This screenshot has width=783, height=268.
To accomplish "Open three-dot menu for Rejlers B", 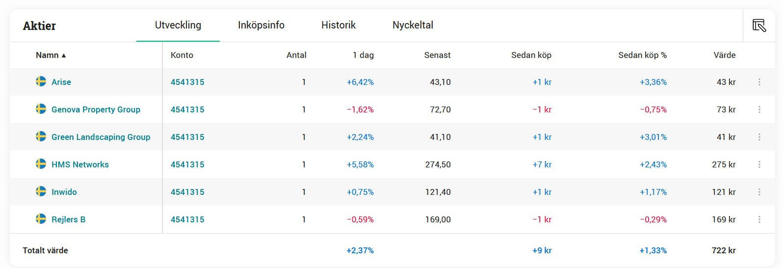I will point(759,219).
